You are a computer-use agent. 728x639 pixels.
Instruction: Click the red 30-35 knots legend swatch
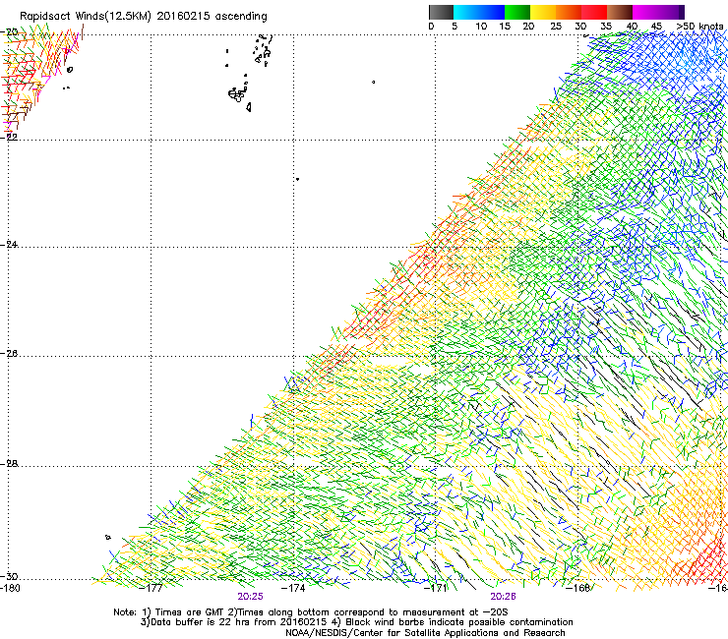point(594,12)
